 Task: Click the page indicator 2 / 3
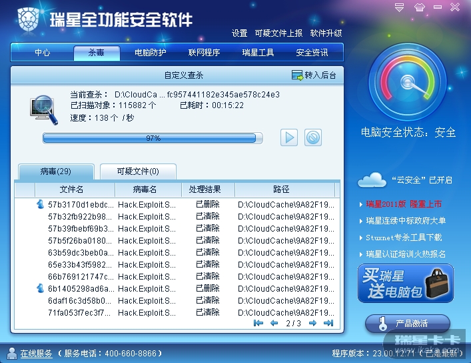pos(293,323)
